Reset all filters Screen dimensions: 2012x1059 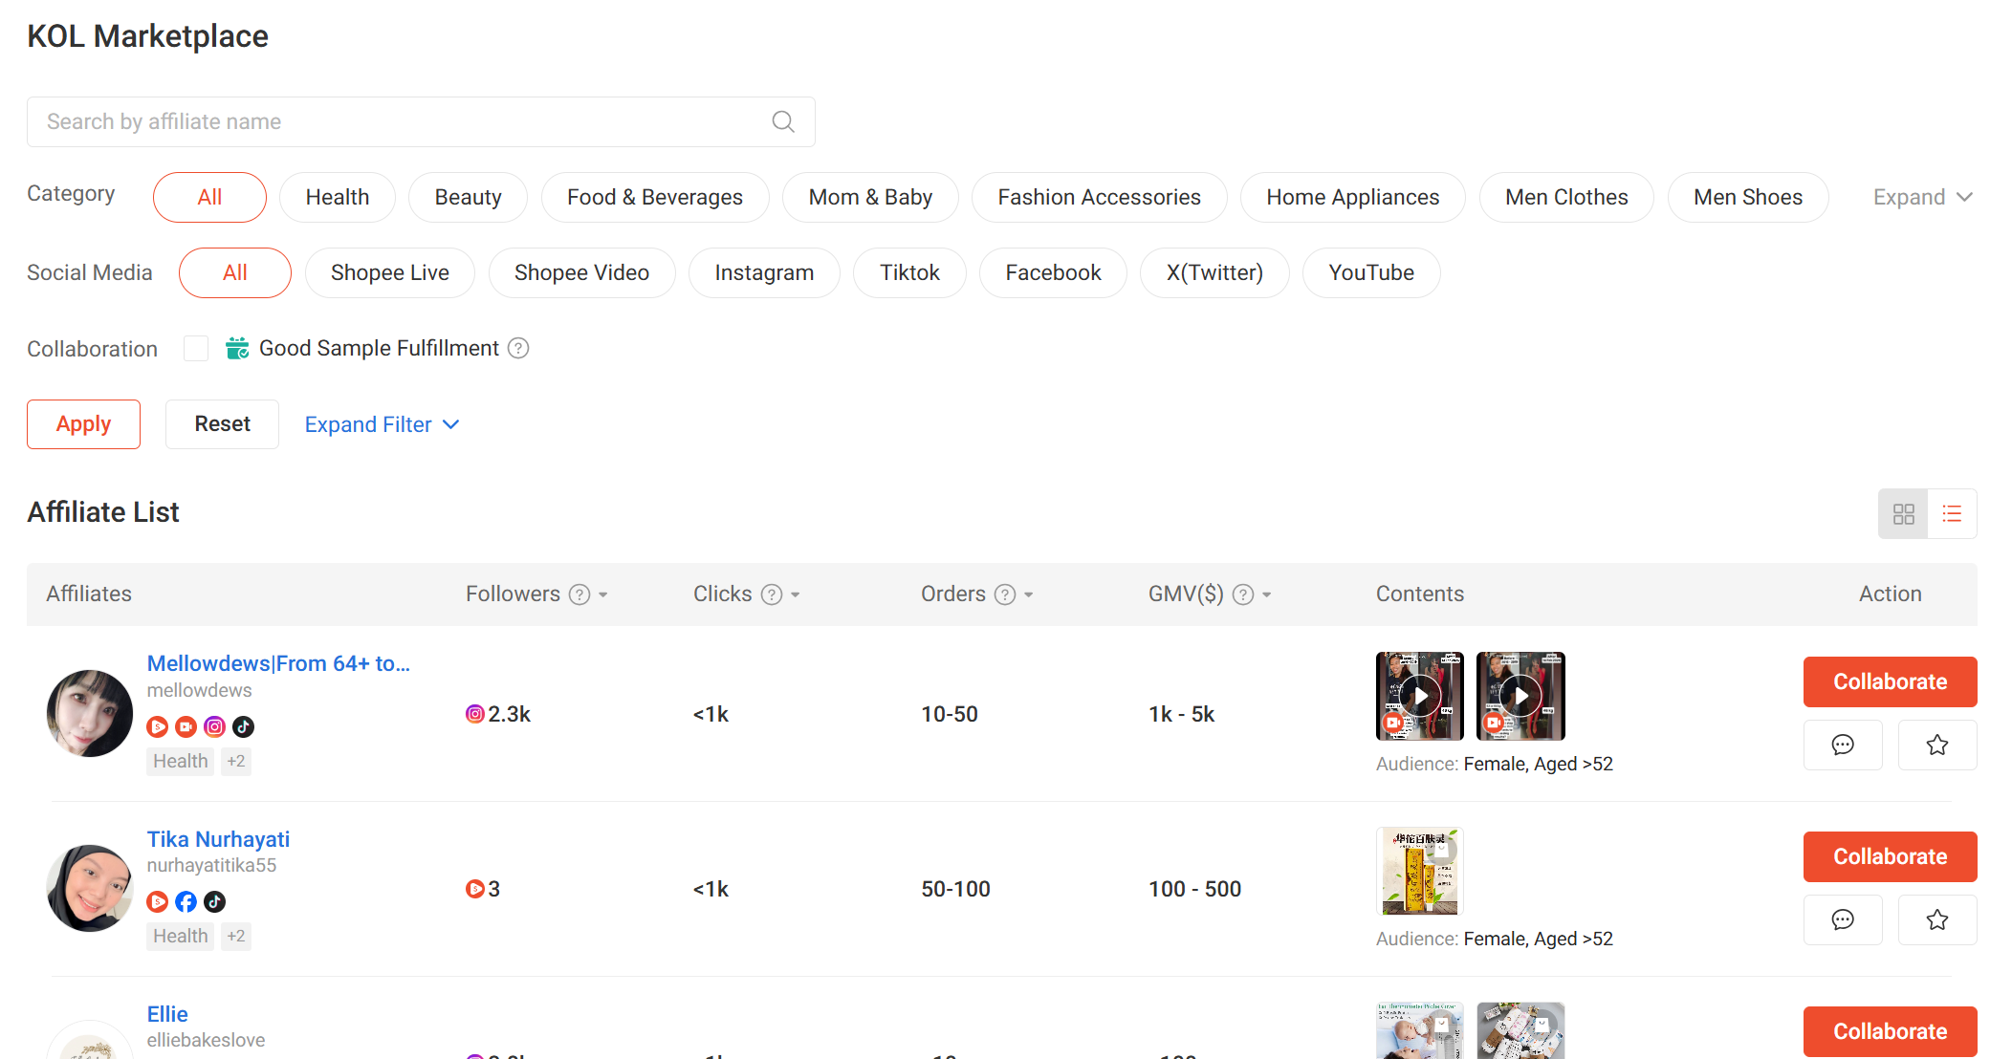click(x=222, y=424)
